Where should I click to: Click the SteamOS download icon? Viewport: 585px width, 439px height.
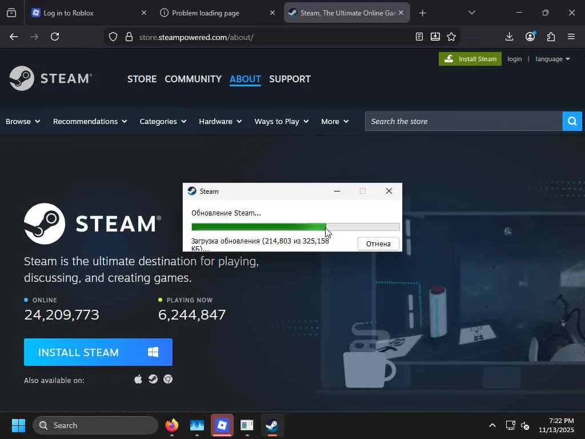[153, 380]
